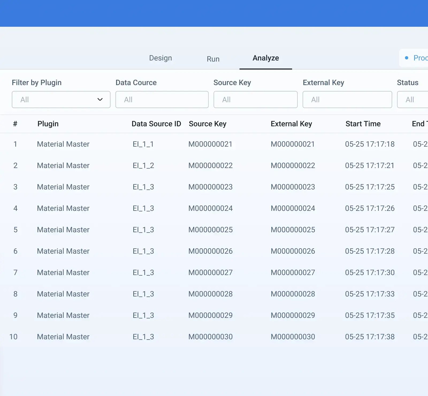Open the Status filter field
The height and width of the screenshot is (396, 428).
(x=412, y=100)
